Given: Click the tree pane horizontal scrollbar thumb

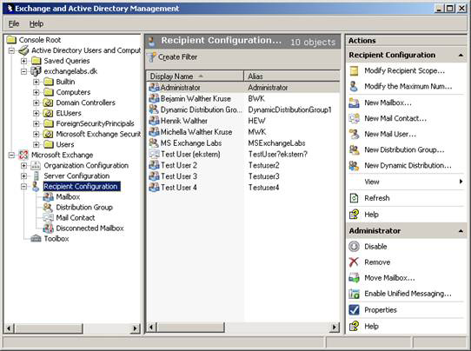Looking at the screenshot, I should click(x=49, y=328).
